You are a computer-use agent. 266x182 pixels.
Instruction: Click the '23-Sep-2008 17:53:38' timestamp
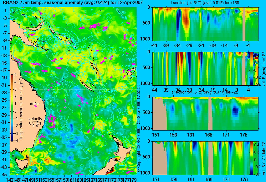pos(138,105)
